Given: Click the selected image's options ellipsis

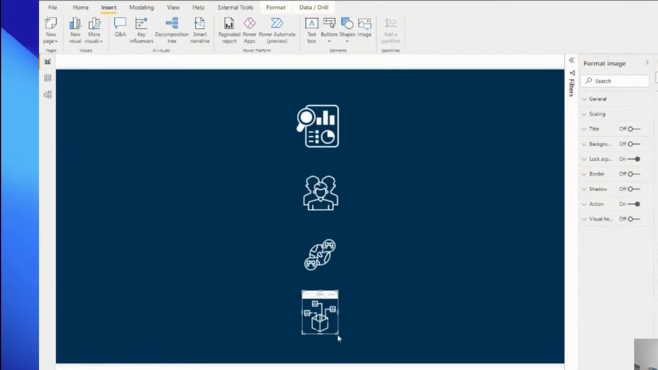Looking at the screenshot, I should [x=332, y=295].
